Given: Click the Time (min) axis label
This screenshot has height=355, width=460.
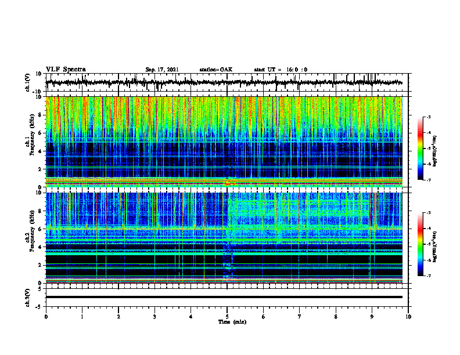Looking at the screenshot, I should [232, 322].
